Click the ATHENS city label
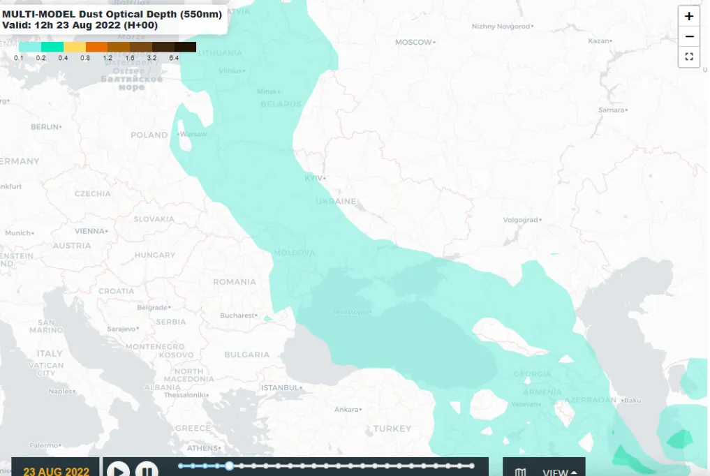The width and height of the screenshot is (710, 476). (x=203, y=448)
